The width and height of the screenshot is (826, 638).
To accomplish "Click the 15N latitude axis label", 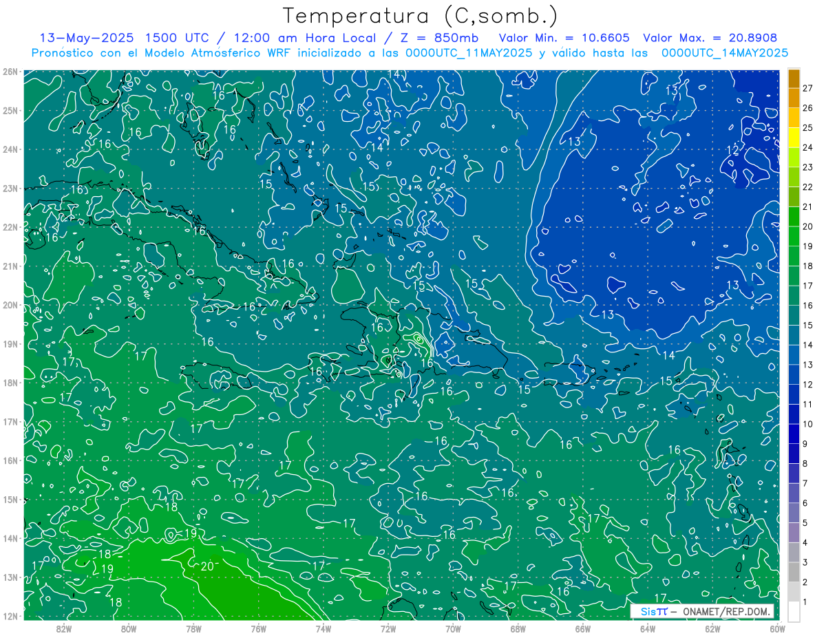I will (10, 499).
